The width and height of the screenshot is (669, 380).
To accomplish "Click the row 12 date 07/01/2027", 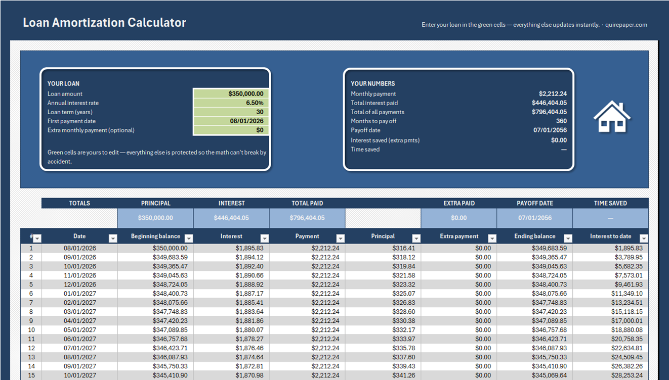I will [x=79, y=348].
